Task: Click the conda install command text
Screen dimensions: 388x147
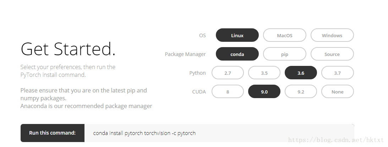Action: tap(144, 133)
